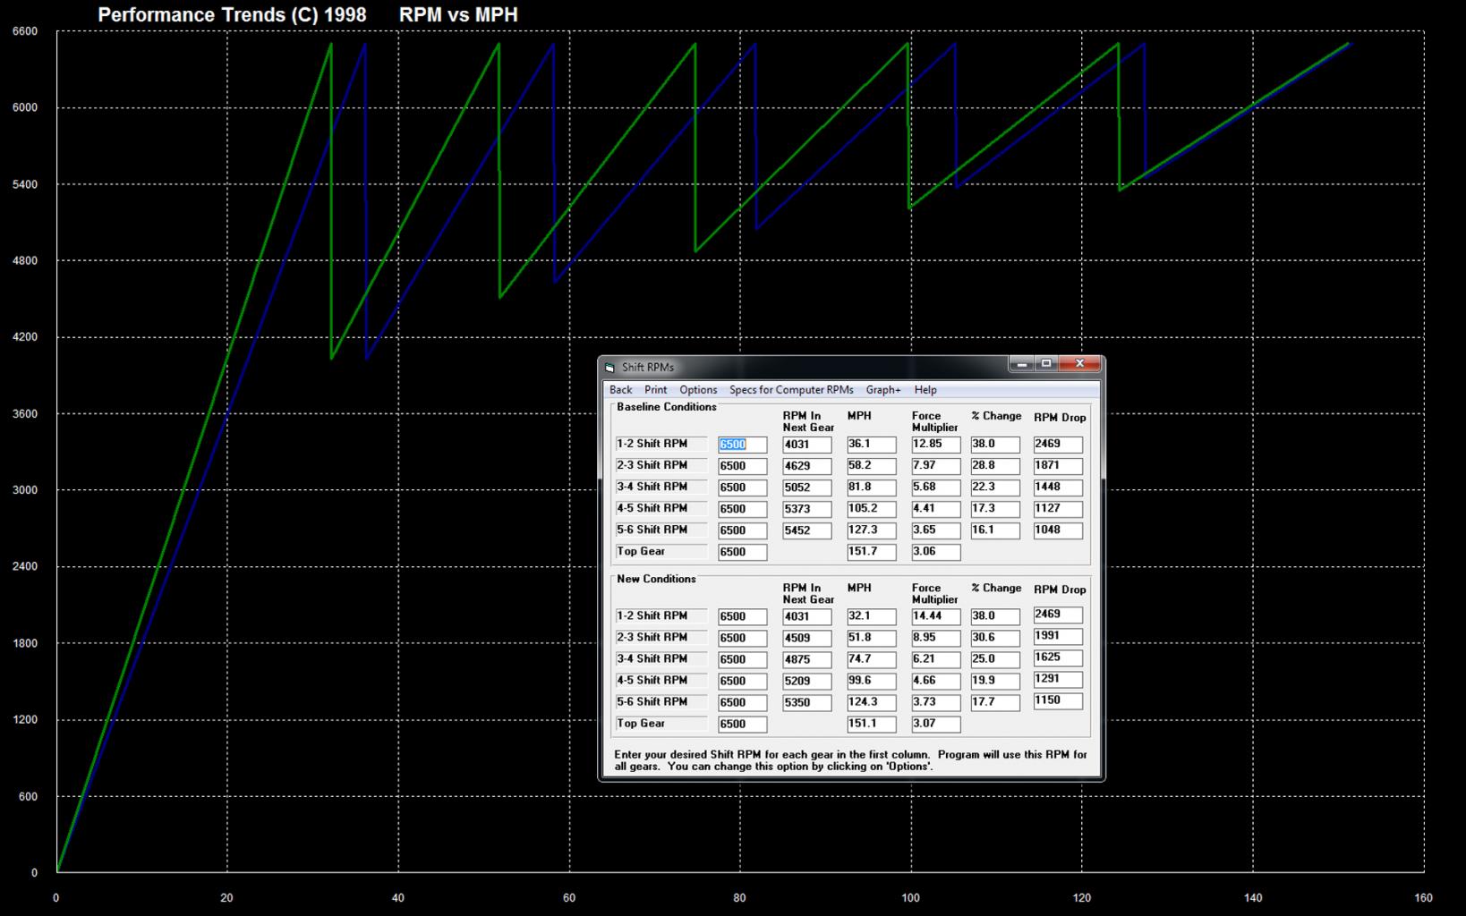Viewport: 1466px width, 916px height.
Task: Click Baseline 1-2 Shift RPM input field
Action: pyautogui.click(x=743, y=445)
